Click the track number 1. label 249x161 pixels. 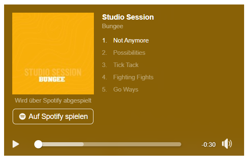(104, 40)
